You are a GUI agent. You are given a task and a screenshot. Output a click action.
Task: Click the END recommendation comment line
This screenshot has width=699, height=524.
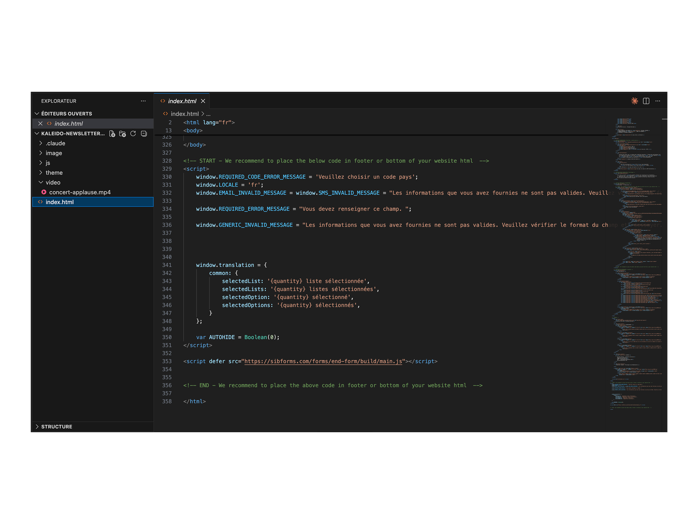[x=333, y=386]
